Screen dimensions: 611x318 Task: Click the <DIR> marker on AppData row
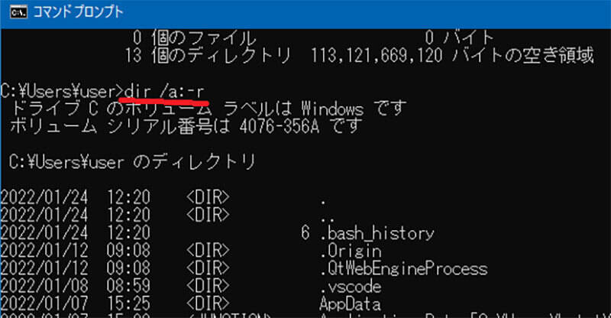[x=208, y=303]
